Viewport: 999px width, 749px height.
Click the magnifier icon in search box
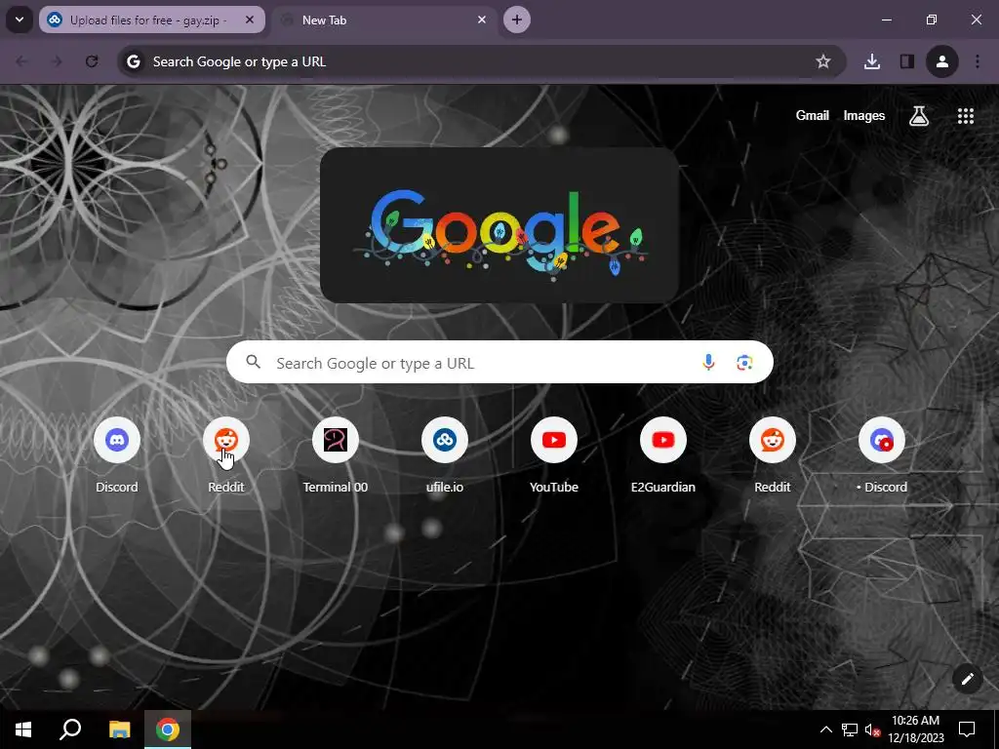pyautogui.click(x=254, y=363)
